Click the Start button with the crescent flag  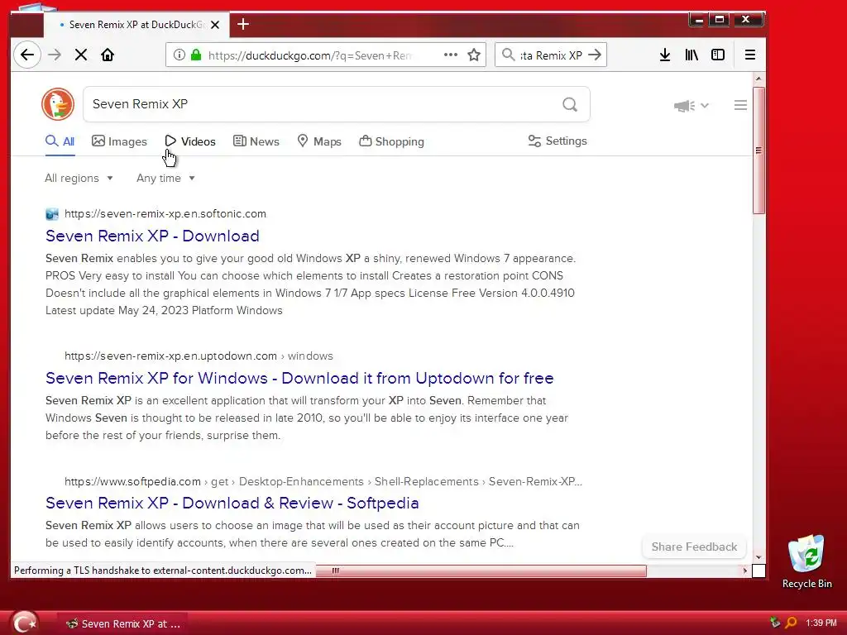(24, 623)
